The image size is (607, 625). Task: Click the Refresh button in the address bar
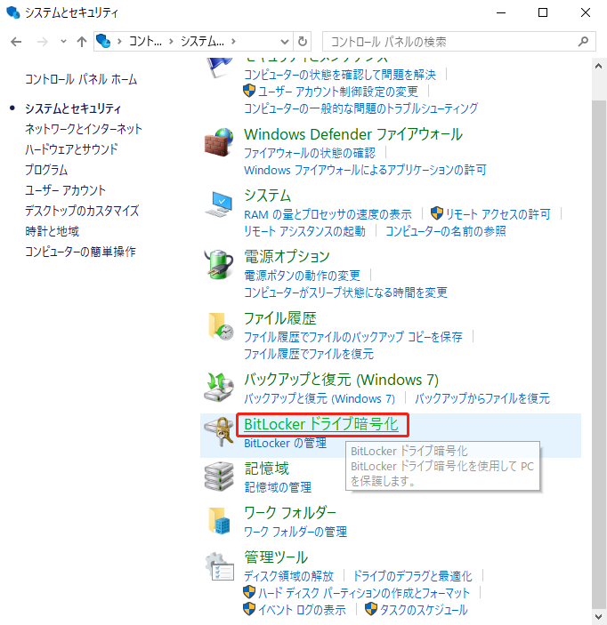coord(303,42)
